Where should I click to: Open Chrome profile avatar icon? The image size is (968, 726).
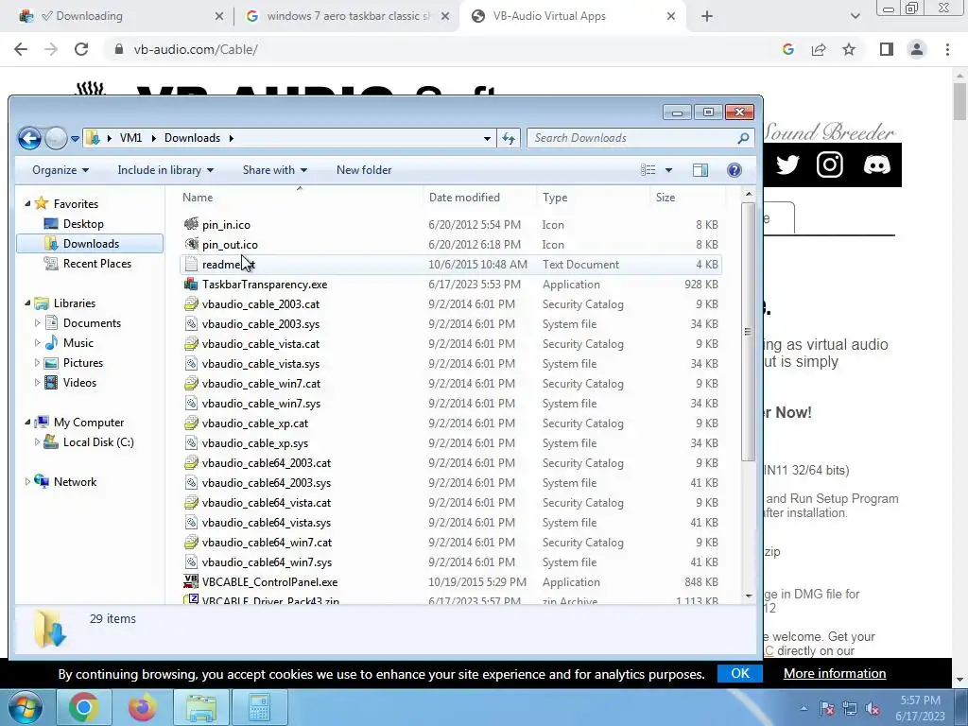pos(917,49)
